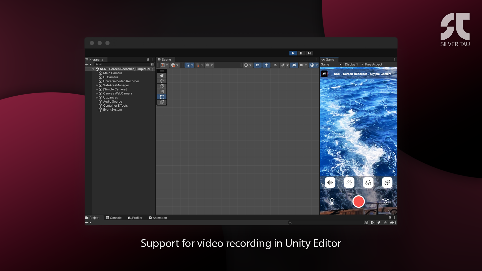Switch camera with the flip camera icon
Image resolution: width=482 pixels, height=271 pixels.
[x=385, y=201]
